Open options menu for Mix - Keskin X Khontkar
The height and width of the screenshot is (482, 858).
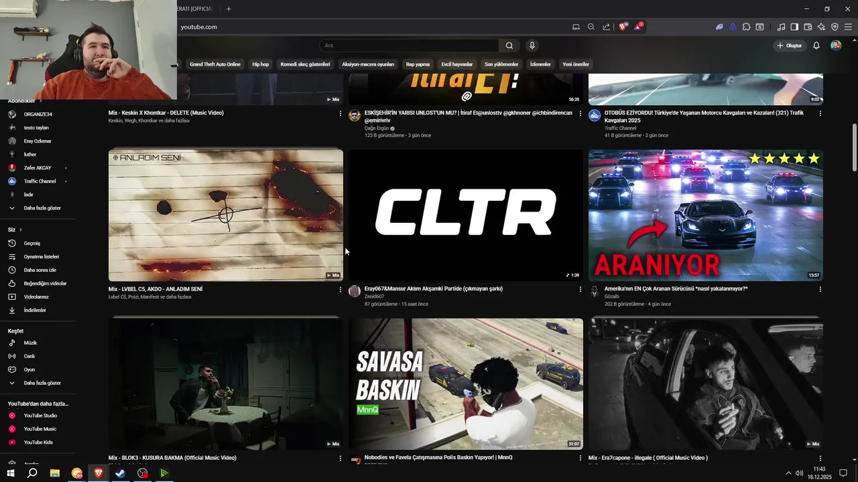341,113
